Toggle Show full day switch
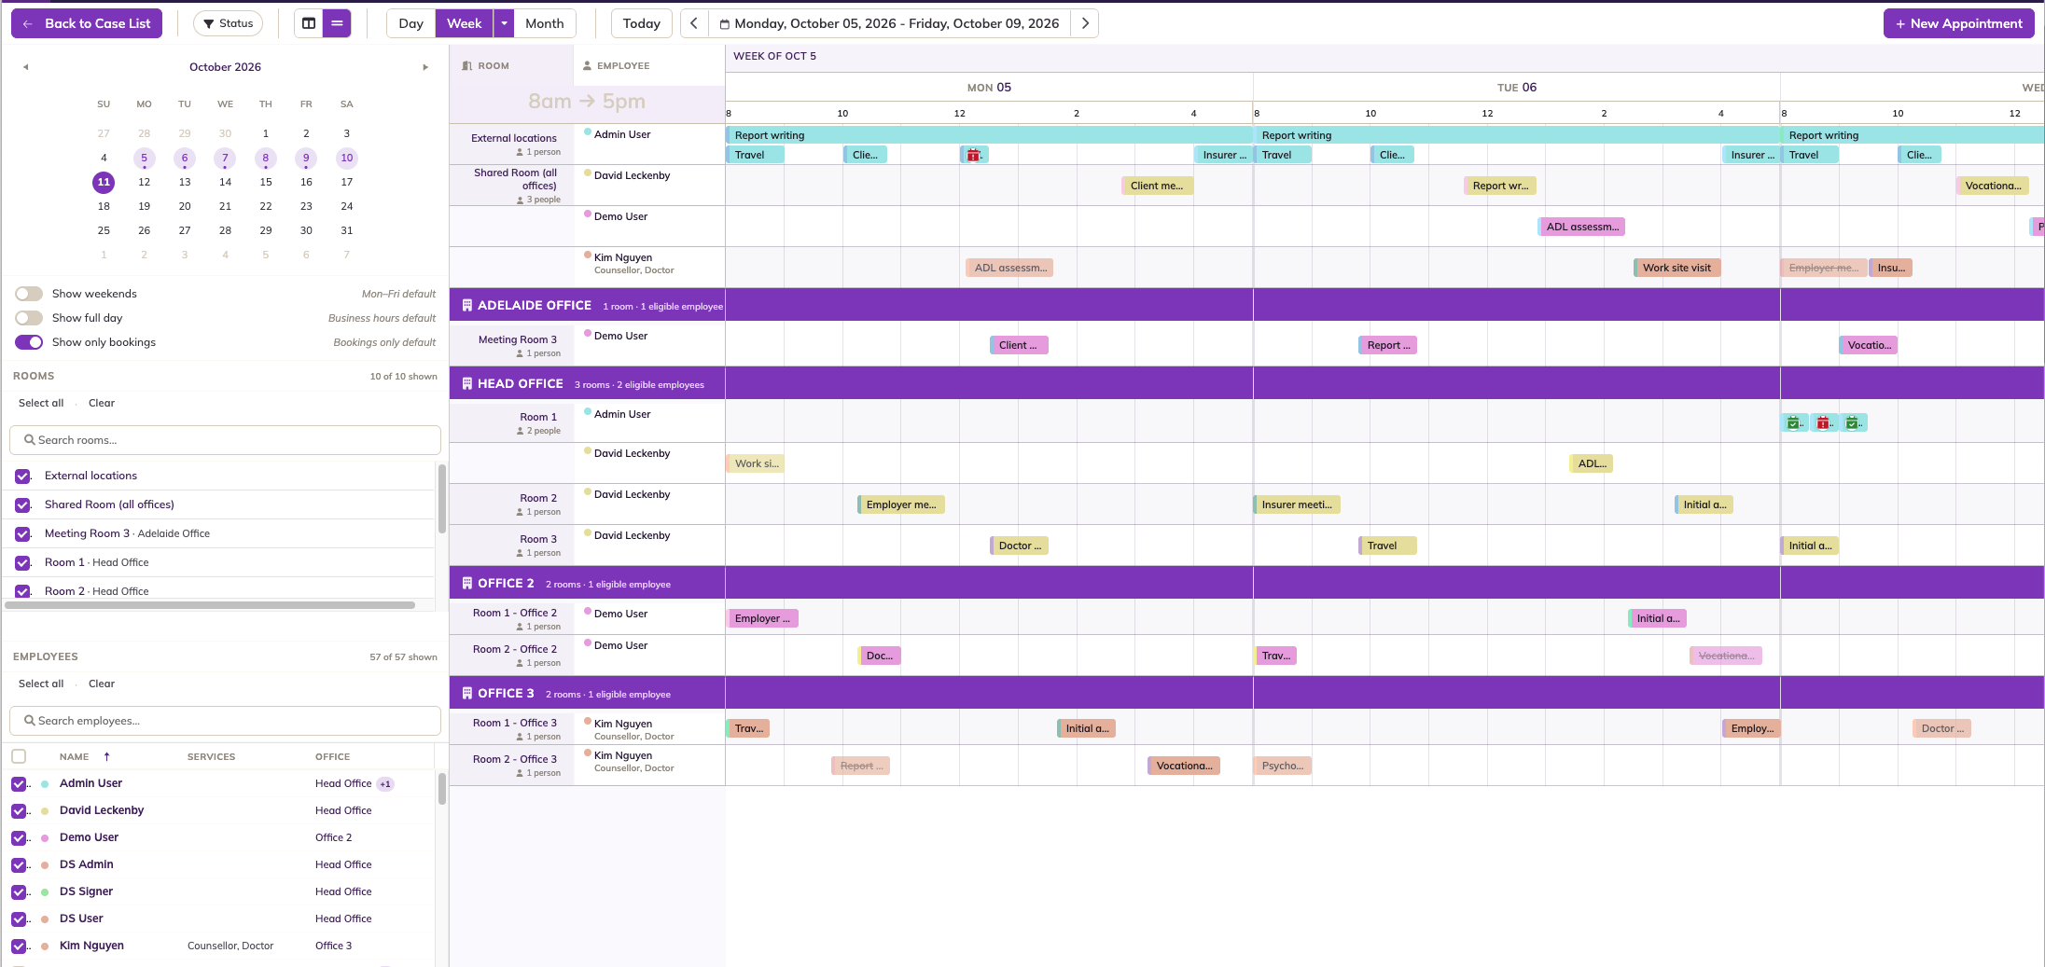The height and width of the screenshot is (967, 2045). click(29, 318)
